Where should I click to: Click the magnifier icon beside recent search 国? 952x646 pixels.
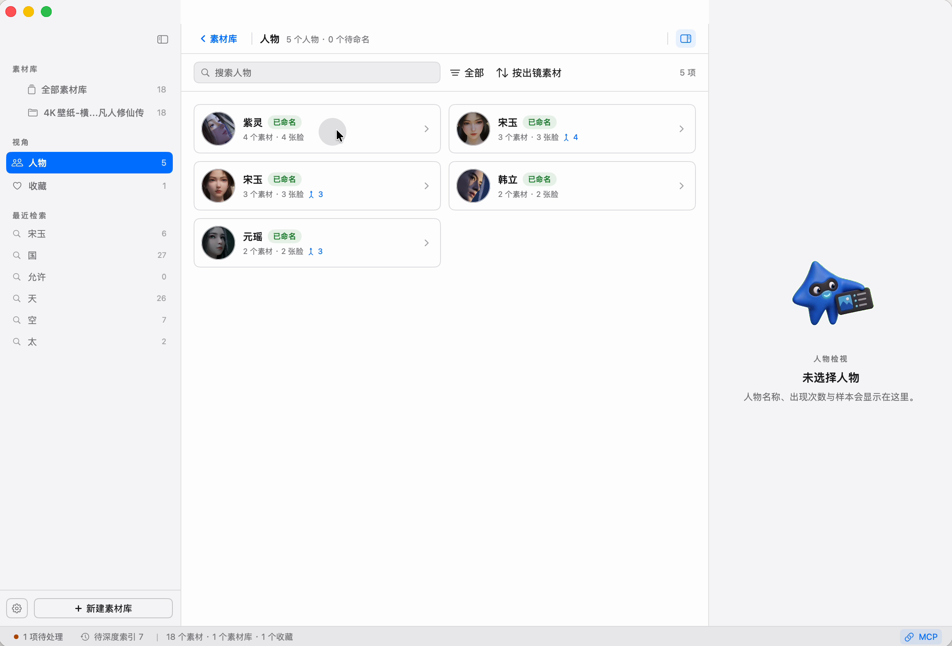(x=17, y=256)
